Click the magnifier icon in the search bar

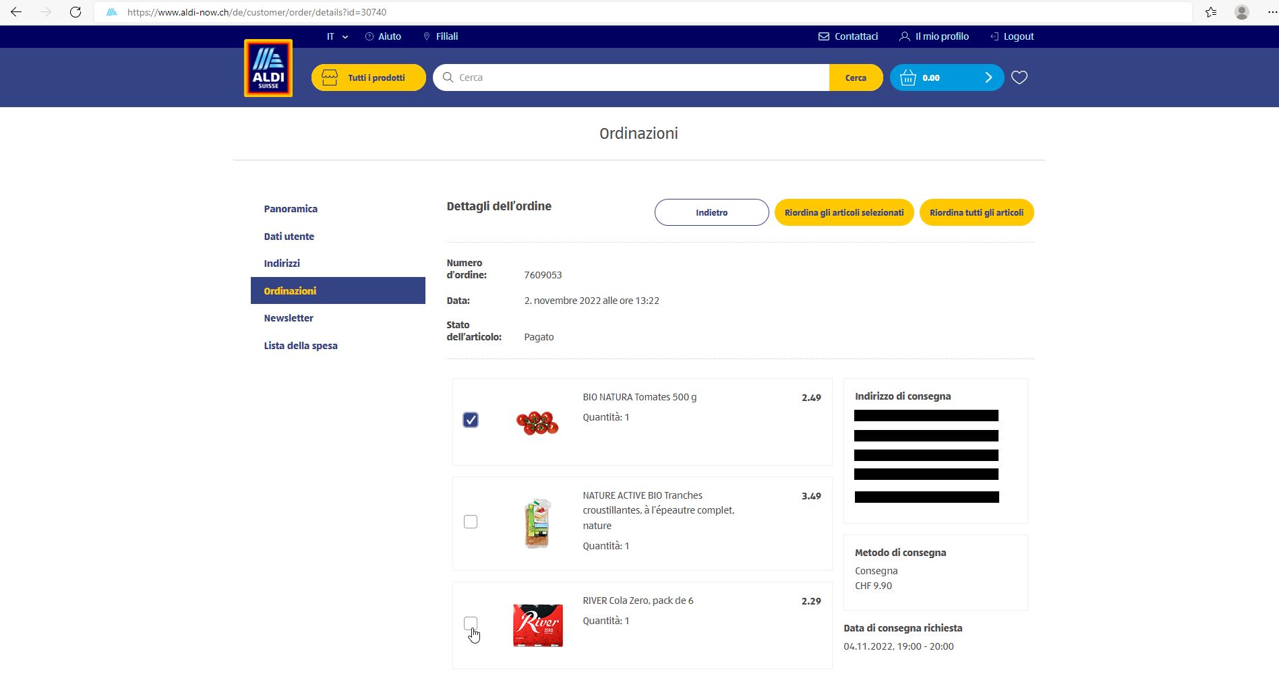(448, 78)
